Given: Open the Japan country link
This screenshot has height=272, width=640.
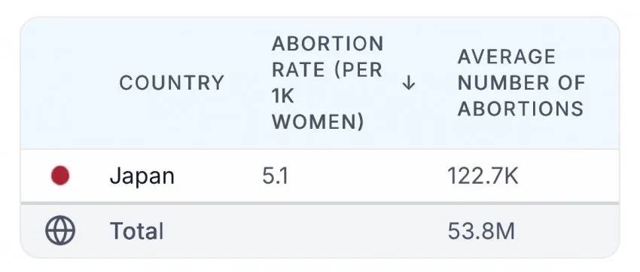Looking at the screenshot, I should 142,176.
